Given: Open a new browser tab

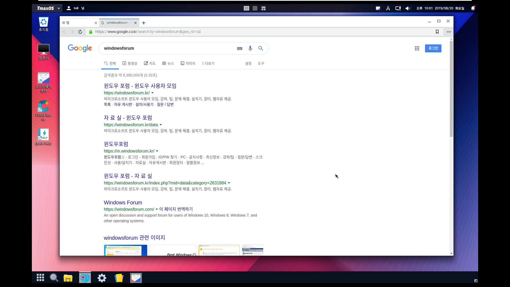Looking at the screenshot, I should click(144, 23).
